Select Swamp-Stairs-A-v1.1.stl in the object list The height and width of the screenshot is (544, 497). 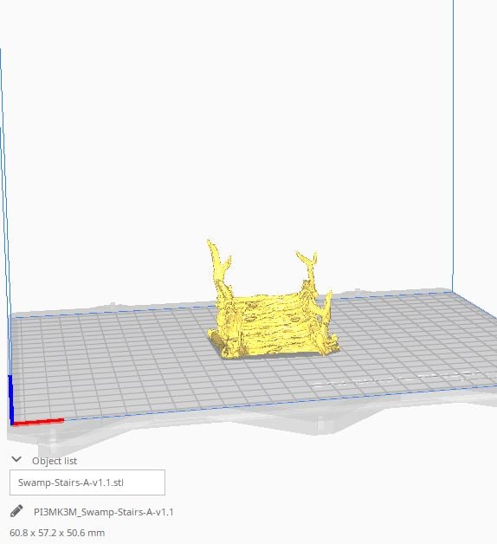tap(87, 482)
